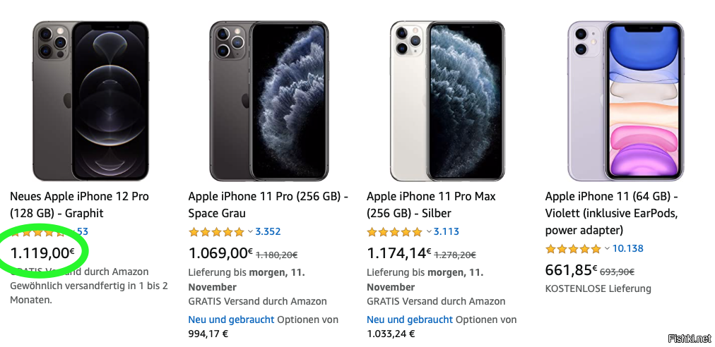This screenshot has width=715, height=347.
Task: Click the star rating of iPhone 11 Pro
Action: (216, 231)
